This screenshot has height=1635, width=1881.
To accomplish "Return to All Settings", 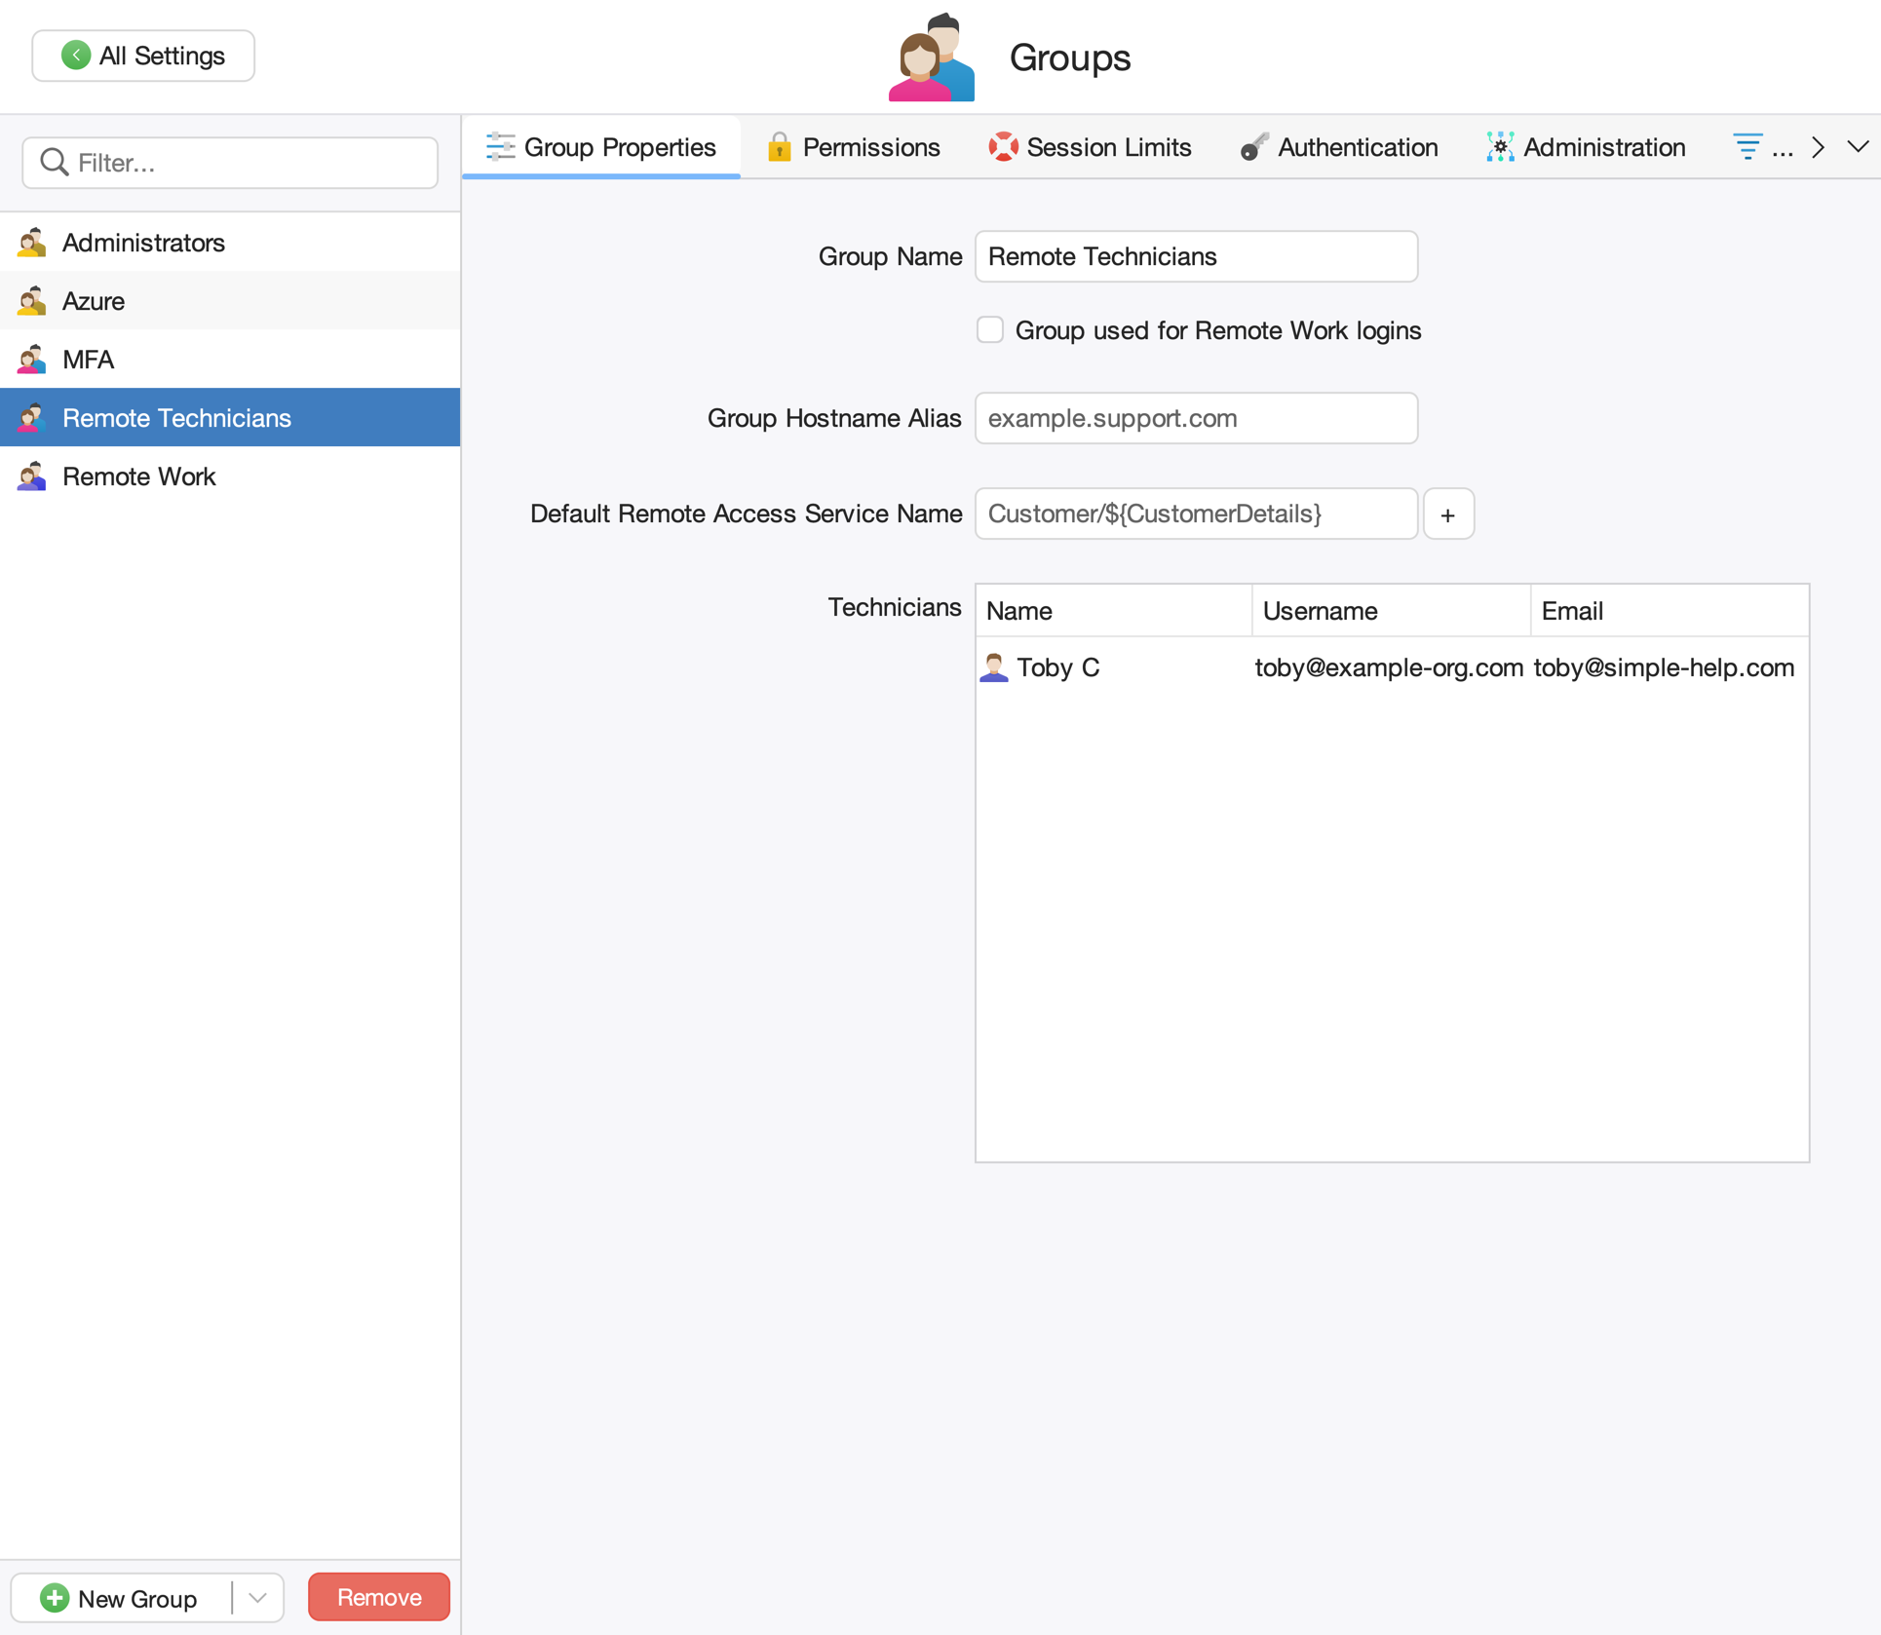I will point(143,56).
